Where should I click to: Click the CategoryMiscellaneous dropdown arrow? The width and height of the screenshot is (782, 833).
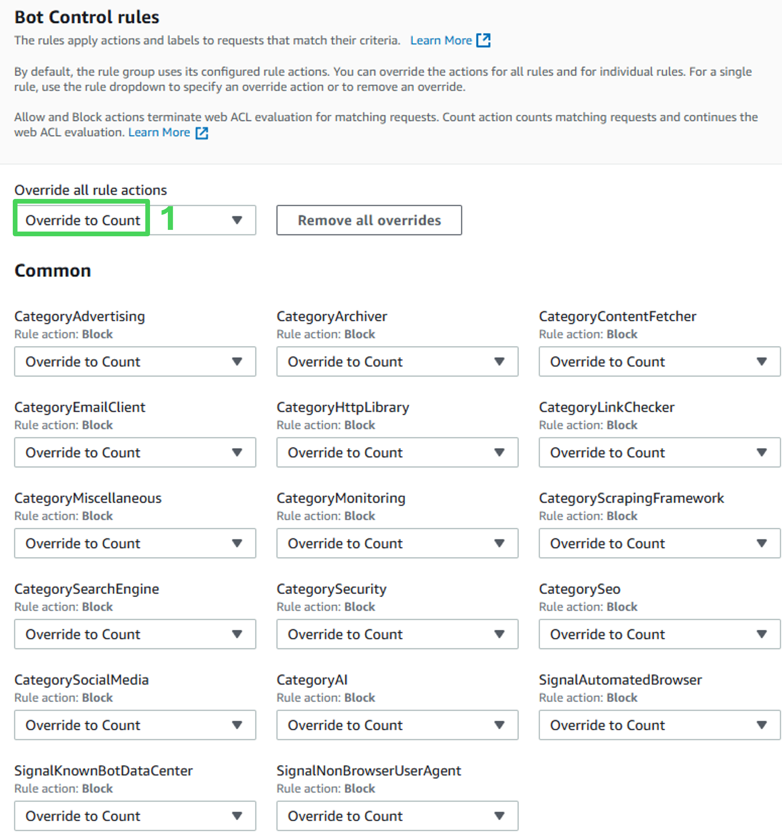(x=237, y=543)
